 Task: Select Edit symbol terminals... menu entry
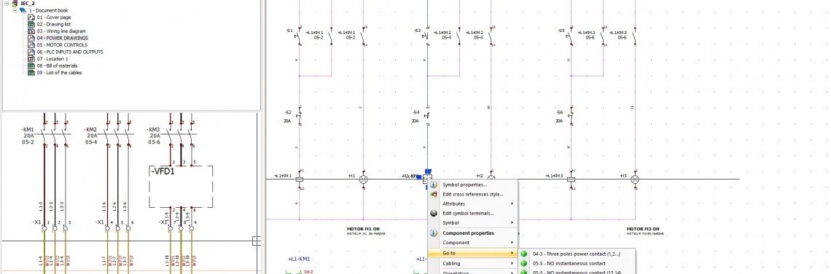(x=468, y=213)
